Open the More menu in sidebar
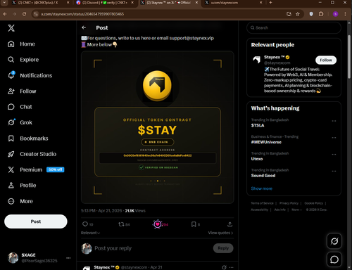Viewport: 352px width, 270px height. coord(20,201)
